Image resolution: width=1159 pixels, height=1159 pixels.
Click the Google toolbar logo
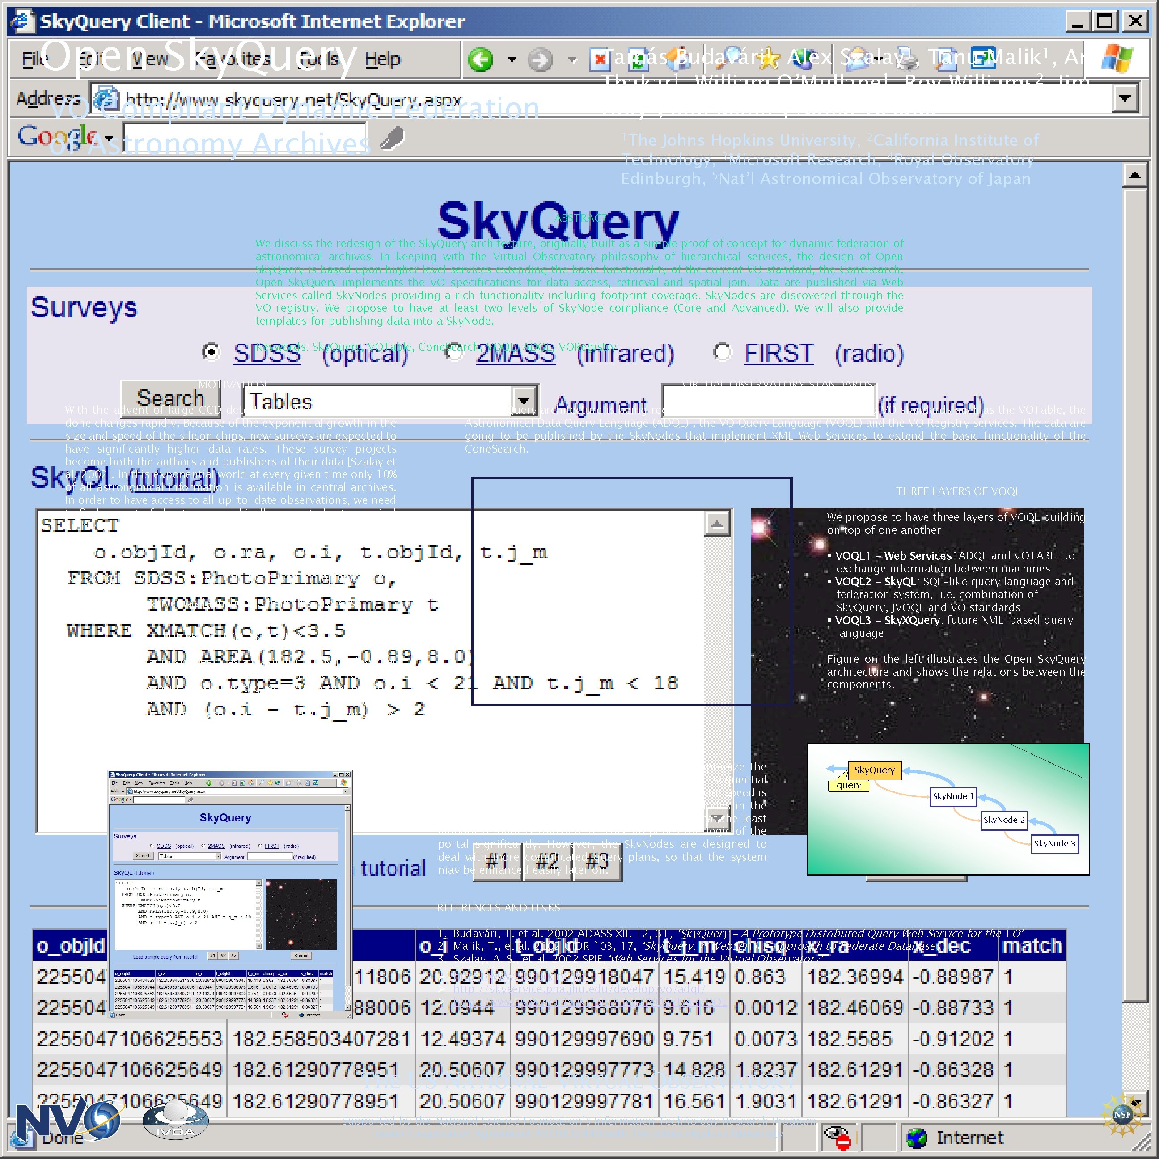[58, 137]
